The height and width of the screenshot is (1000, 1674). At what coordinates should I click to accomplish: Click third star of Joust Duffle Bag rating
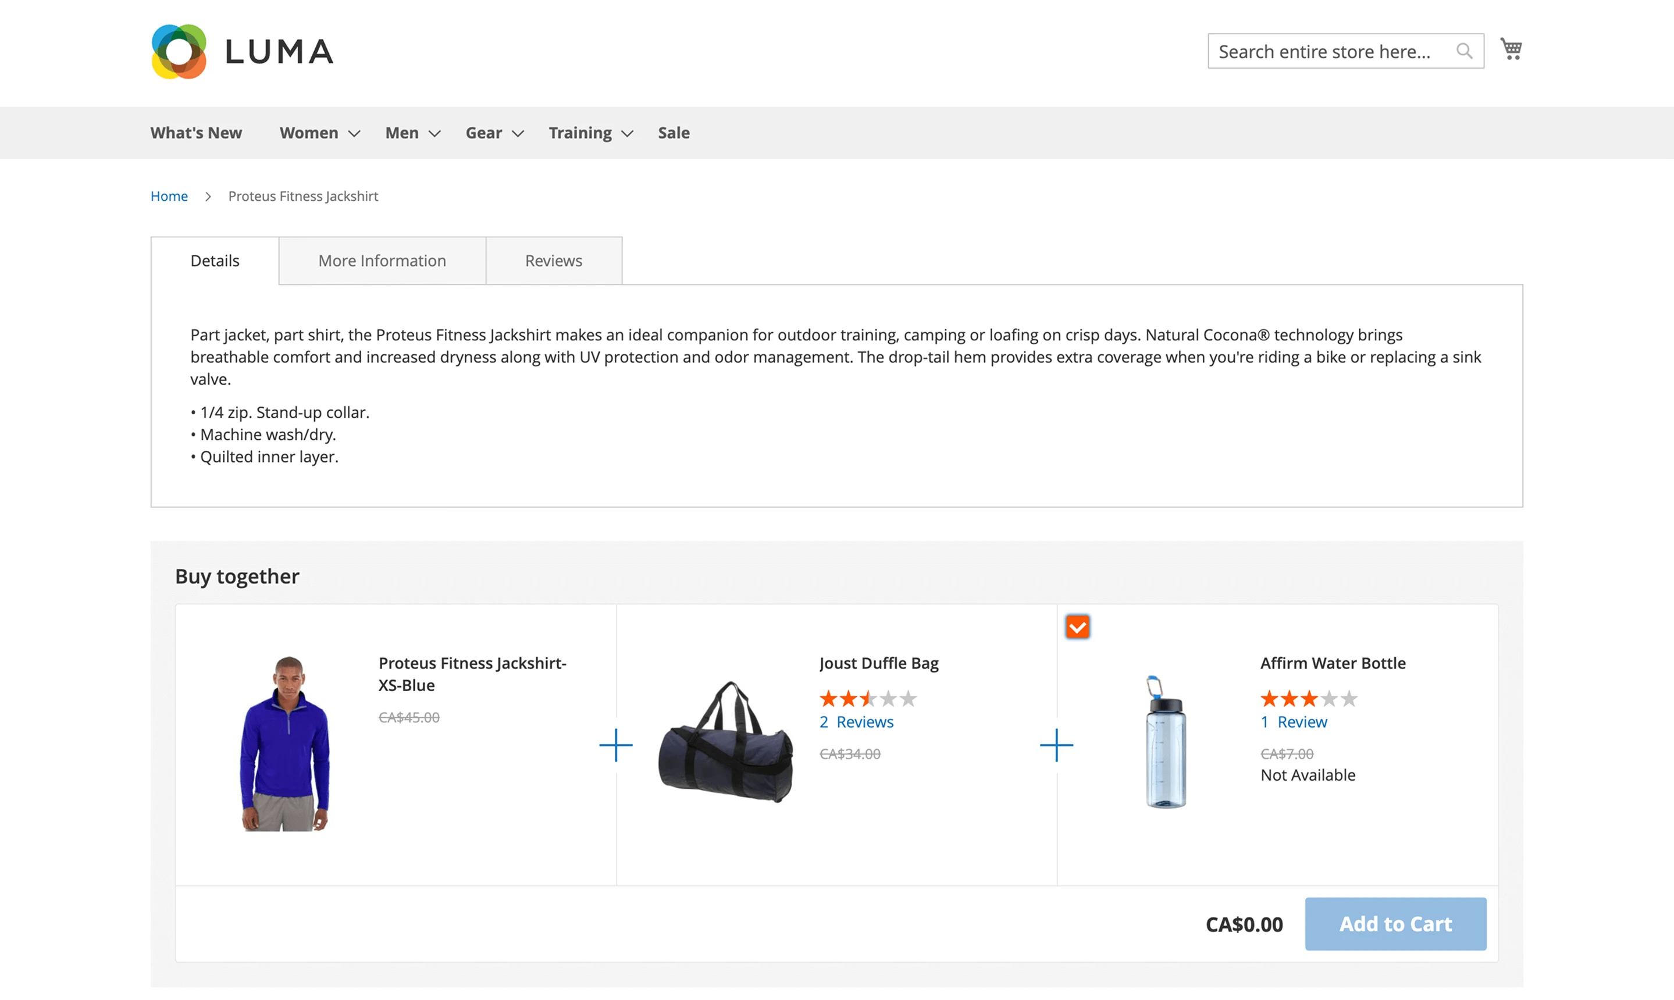click(867, 698)
